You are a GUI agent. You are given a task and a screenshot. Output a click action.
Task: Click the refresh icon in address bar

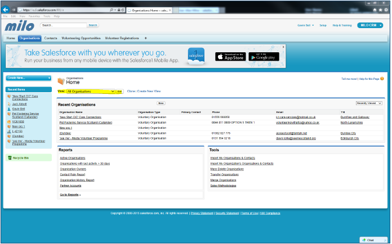coord(123,10)
